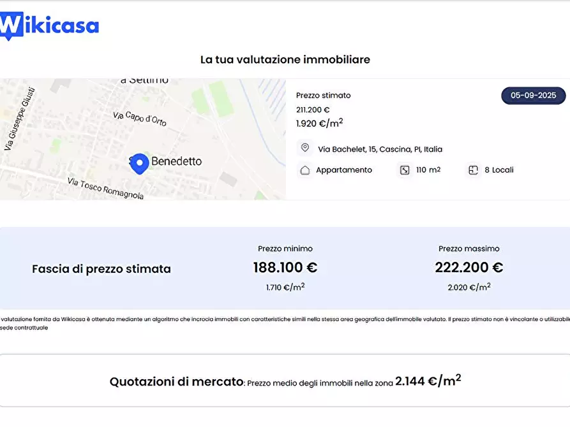Click the price range between minimo and massimo

[x=377, y=268]
